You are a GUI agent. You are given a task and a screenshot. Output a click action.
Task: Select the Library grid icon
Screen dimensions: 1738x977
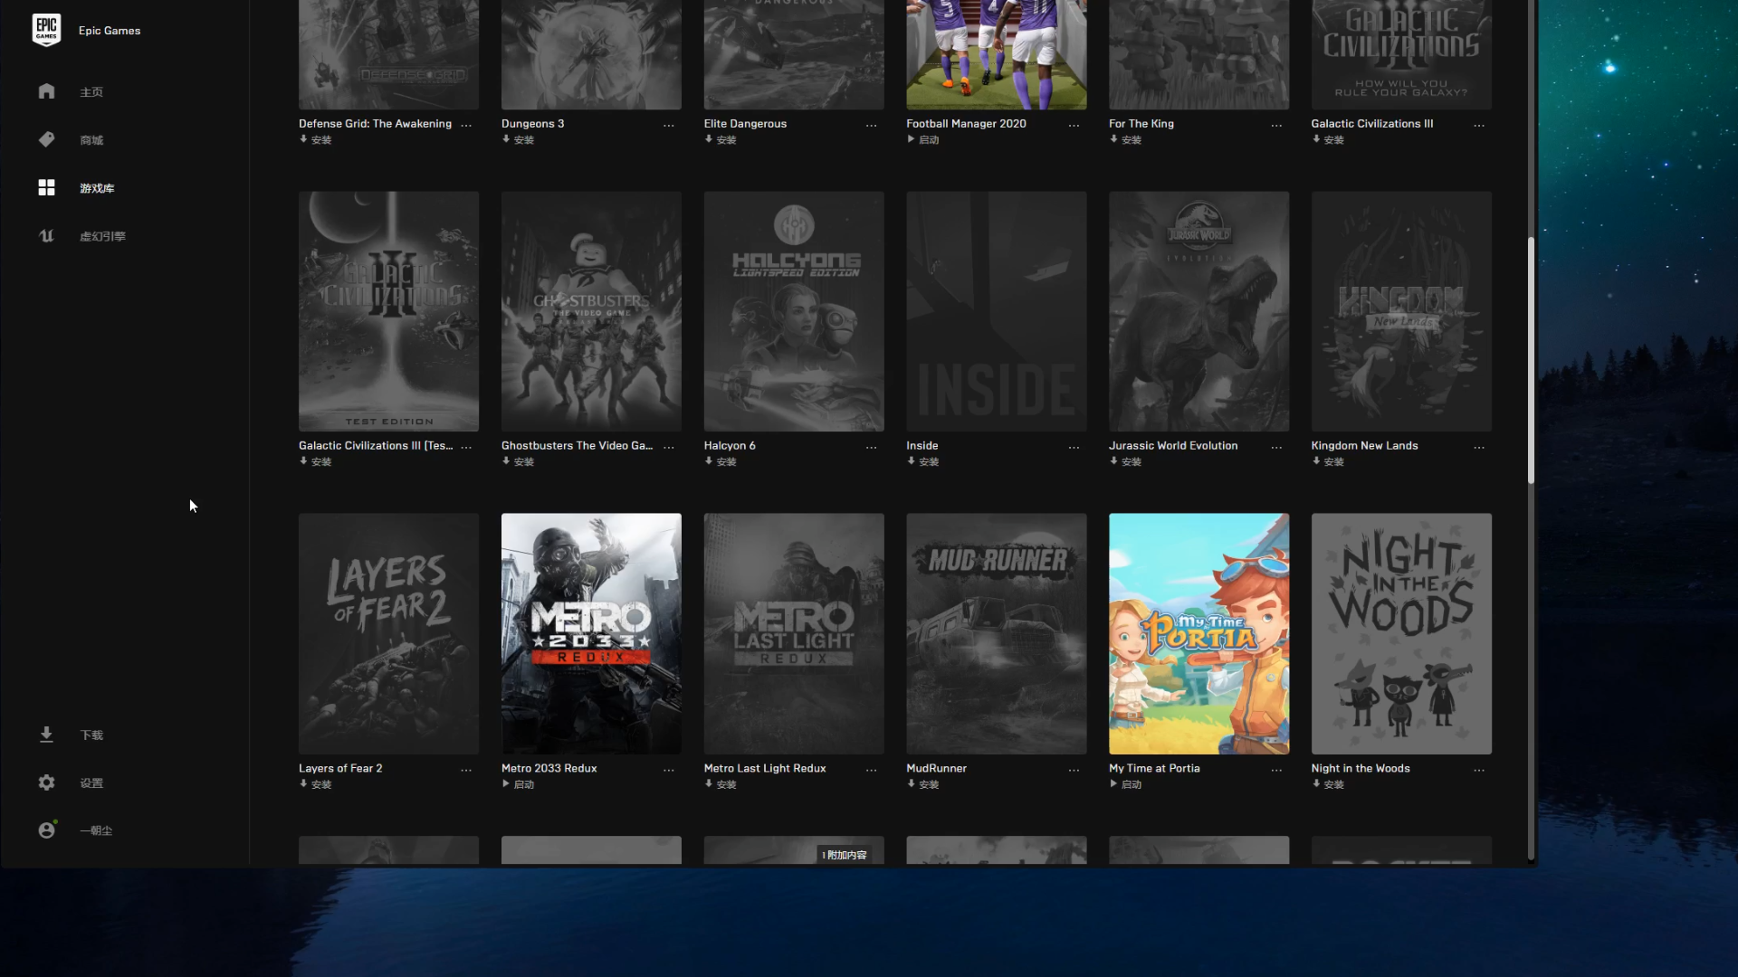[46, 187]
